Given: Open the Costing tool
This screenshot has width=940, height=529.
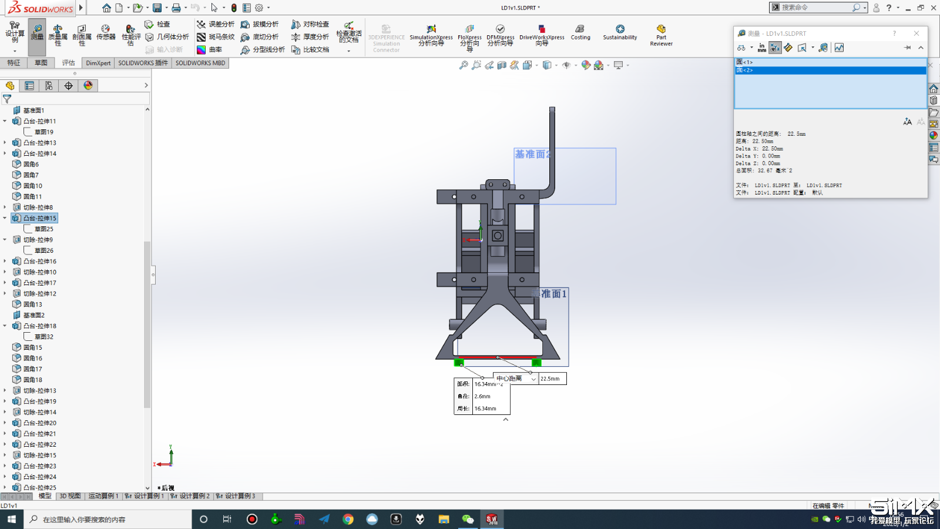Looking at the screenshot, I should [580, 32].
